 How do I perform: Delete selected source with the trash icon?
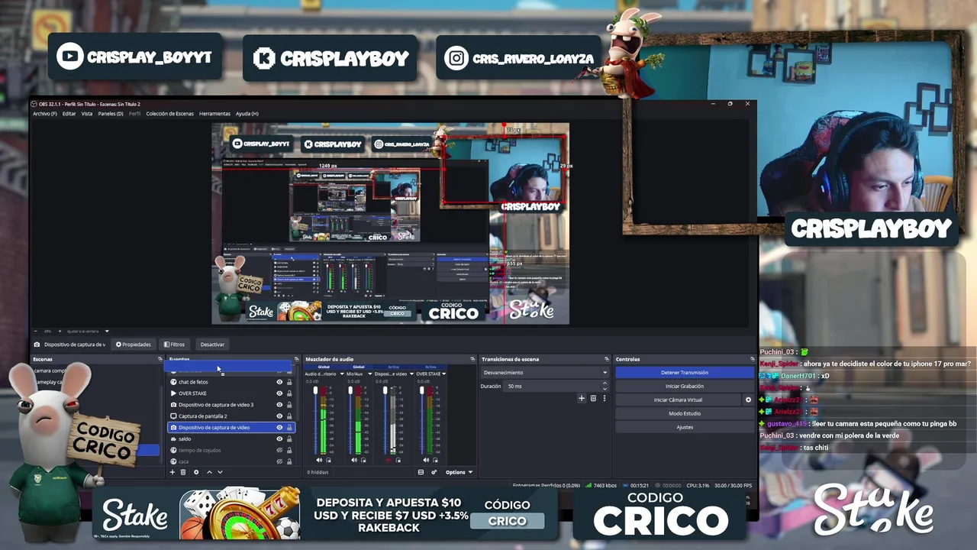click(182, 472)
